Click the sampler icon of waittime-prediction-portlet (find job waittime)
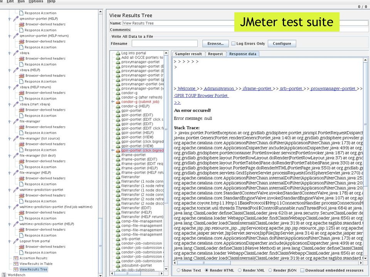370x277 pixels. pyautogui.click(x=16, y=207)
